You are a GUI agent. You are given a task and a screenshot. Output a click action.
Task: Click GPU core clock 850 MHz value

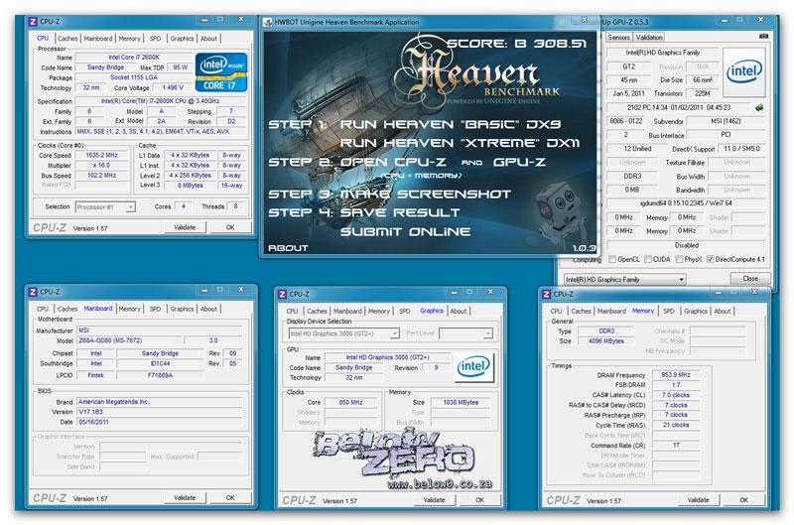(351, 403)
